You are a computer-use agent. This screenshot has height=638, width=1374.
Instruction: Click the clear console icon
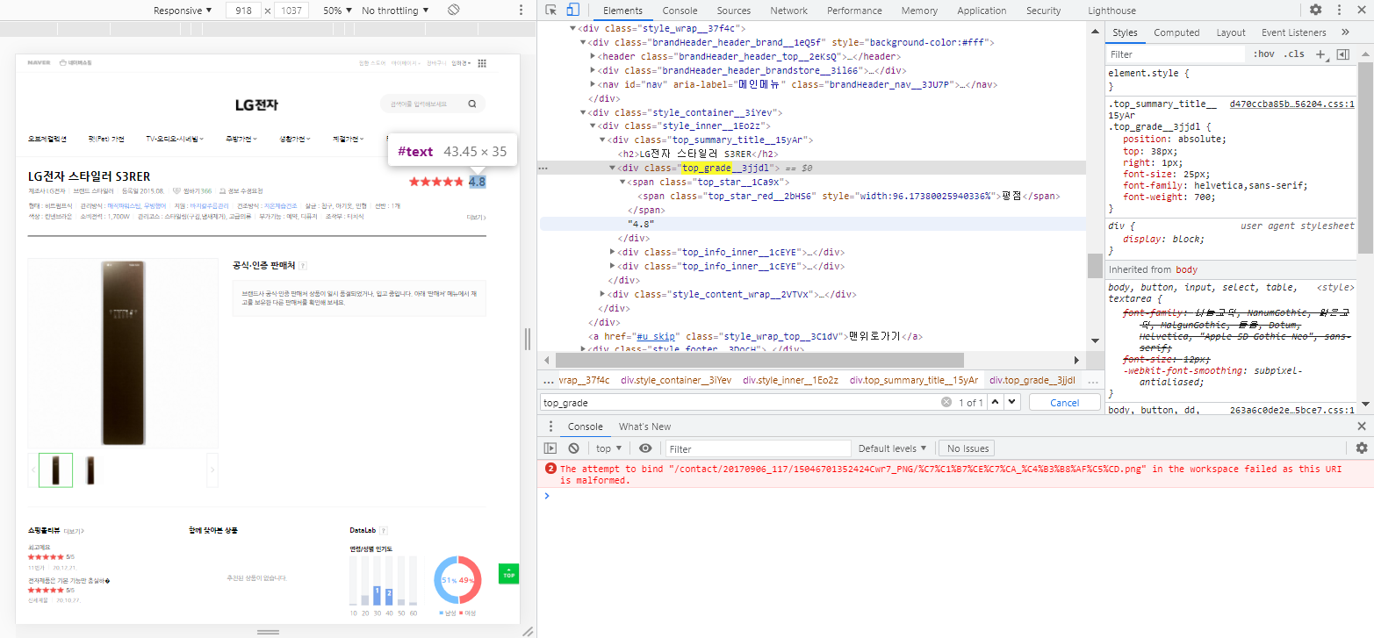(573, 448)
